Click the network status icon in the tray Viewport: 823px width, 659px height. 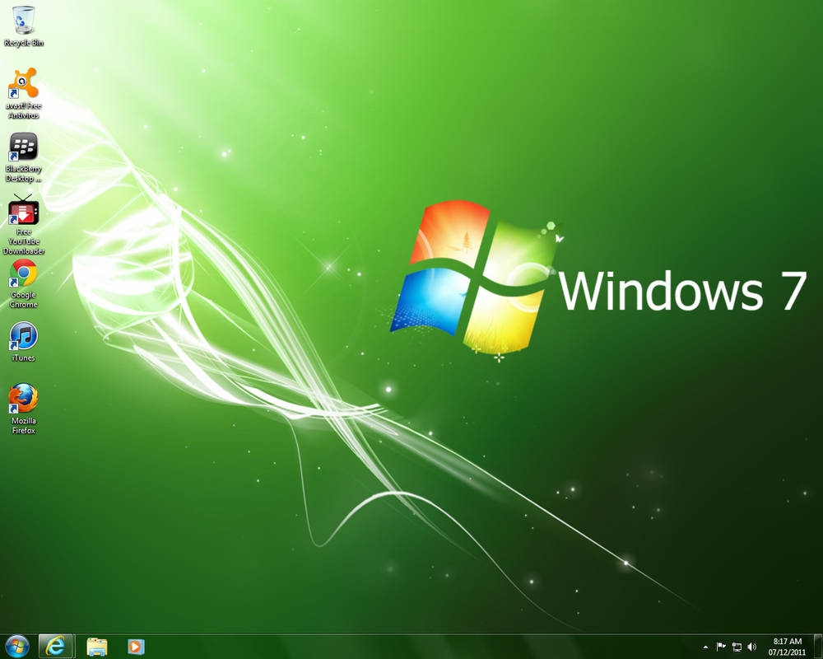coord(737,647)
